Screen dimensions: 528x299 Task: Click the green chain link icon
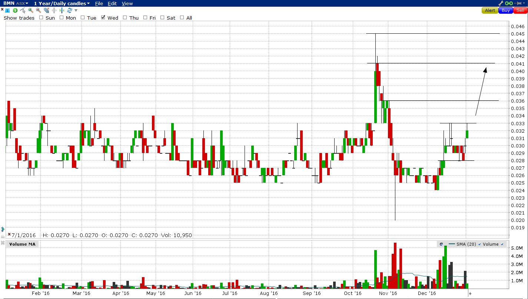(509, 3)
